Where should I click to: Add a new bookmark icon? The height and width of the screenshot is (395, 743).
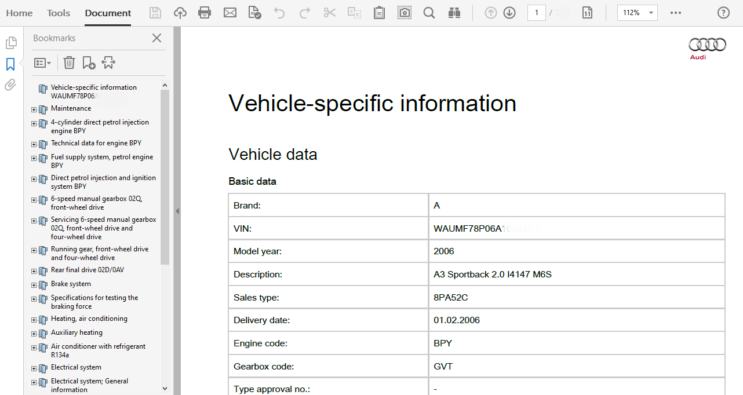click(89, 63)
